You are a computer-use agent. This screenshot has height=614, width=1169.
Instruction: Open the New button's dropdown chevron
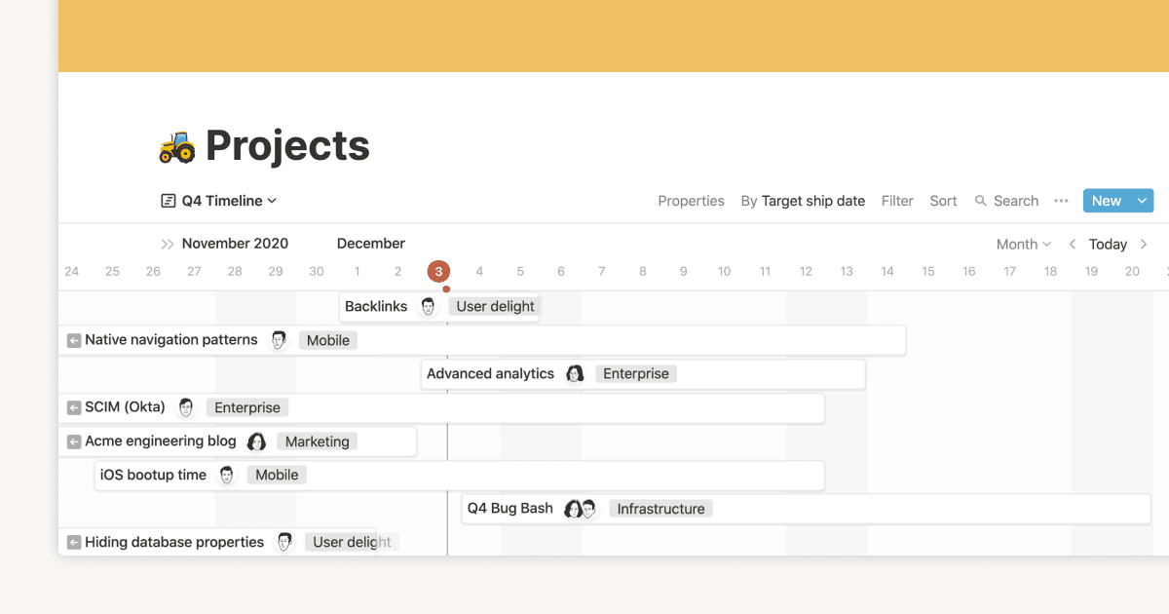coord(1142,200)
